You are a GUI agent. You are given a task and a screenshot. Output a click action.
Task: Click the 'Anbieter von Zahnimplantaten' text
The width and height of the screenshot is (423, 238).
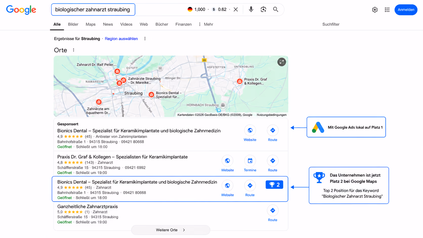click(x=121, y=137)
